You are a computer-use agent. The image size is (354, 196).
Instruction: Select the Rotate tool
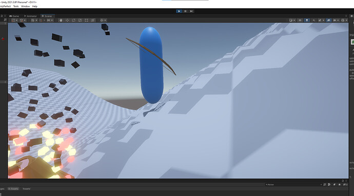73,20
